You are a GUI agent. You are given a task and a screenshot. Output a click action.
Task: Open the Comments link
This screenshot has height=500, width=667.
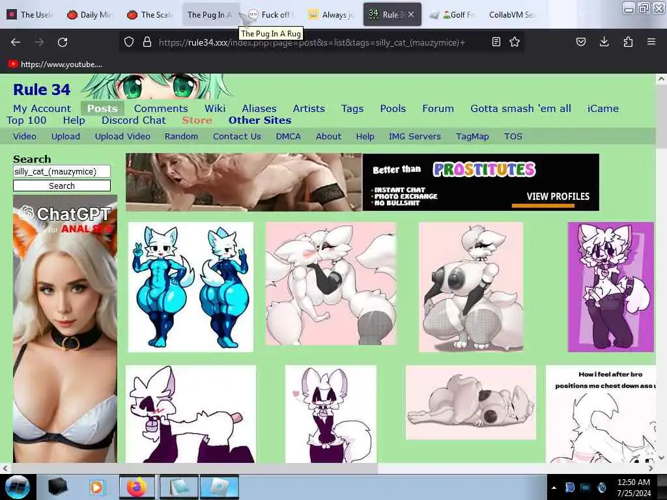pos(161,109)
